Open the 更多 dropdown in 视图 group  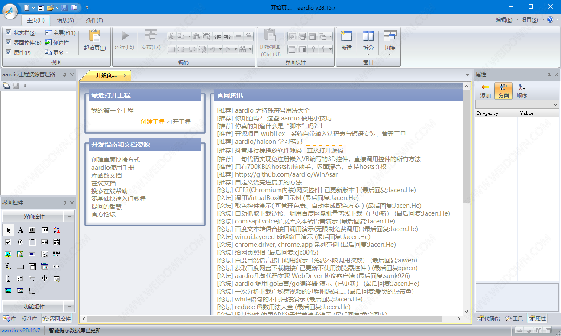[x=57, y=52]
